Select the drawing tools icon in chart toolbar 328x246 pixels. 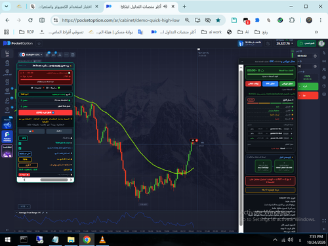60,54
